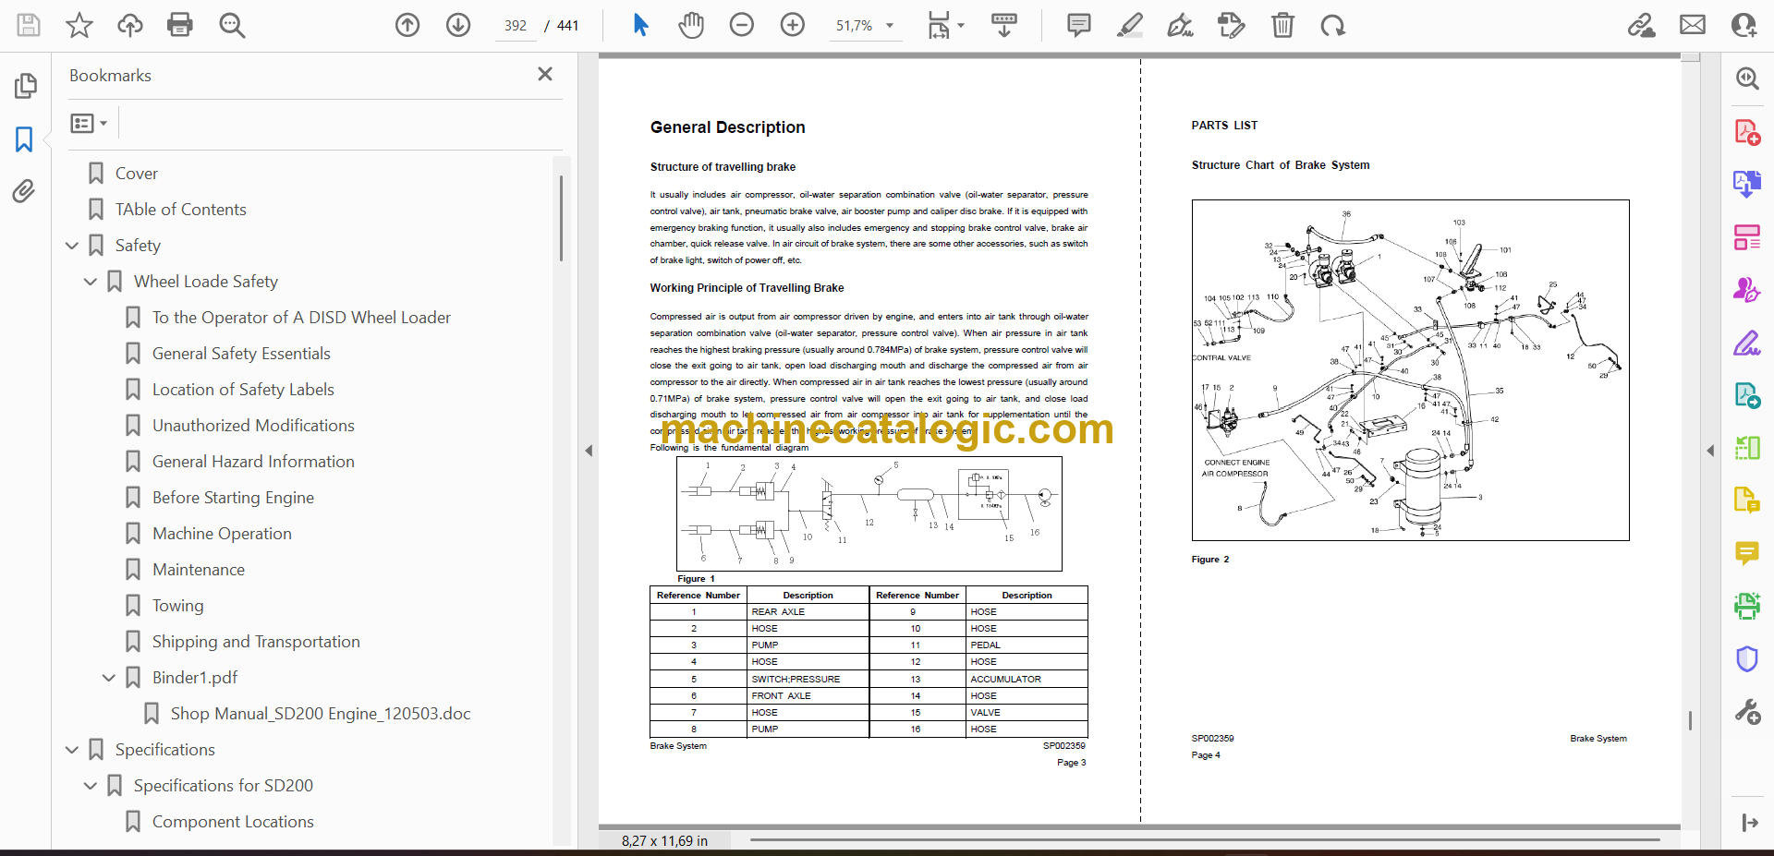Choose the Selection arrow tool
Screen dimensions: 1774x856
click(640, 25)
